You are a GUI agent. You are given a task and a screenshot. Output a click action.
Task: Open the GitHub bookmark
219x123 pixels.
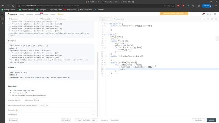tap(55, 10)
